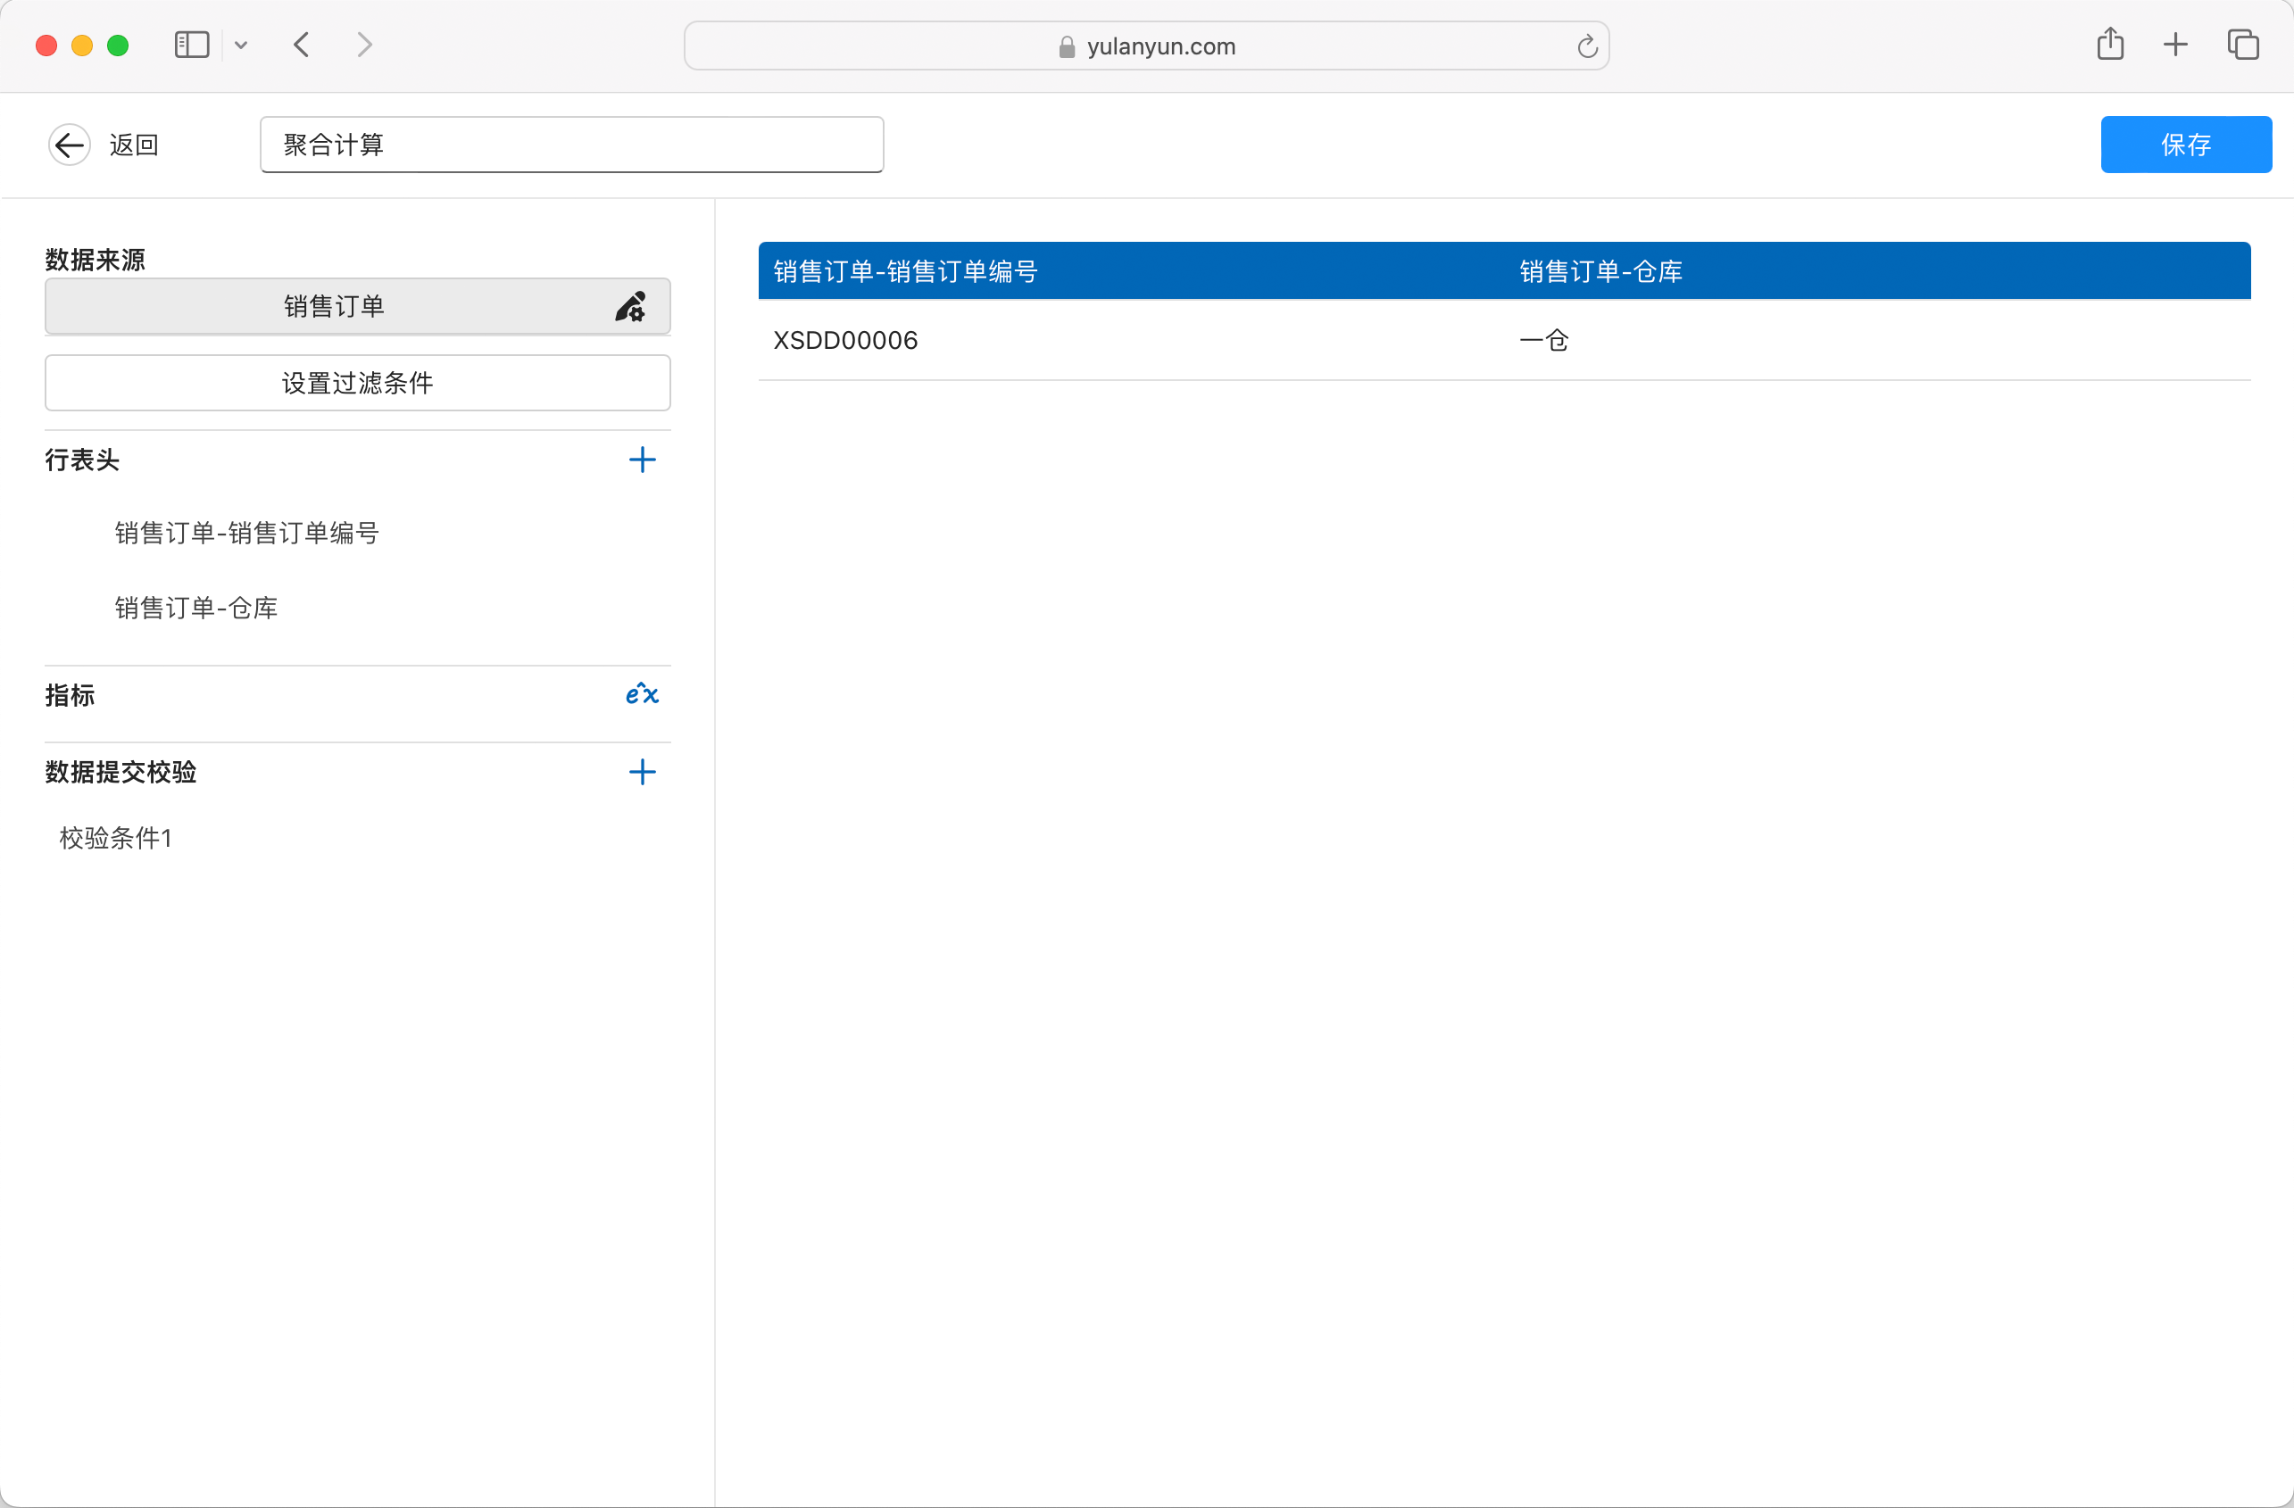This screenshot has height=1508, width=2294.
Task: Select 销售订单-销售订单编号 row header item
Action: (246, 533)
